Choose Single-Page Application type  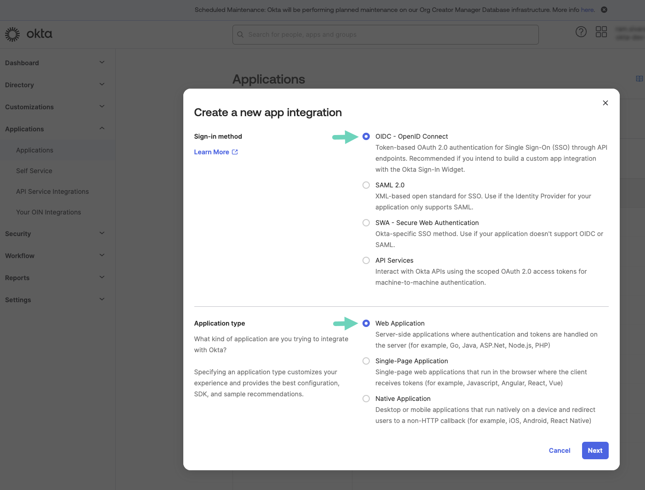(x=366, y=361)
